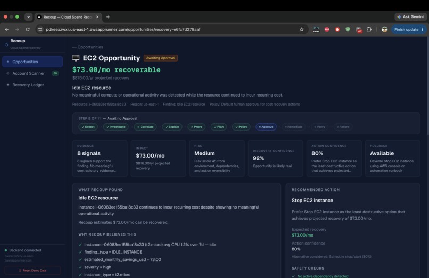This screenshot has height=278, width=429.
Task: Click the Backend connected status indicator
Action: 23,250
